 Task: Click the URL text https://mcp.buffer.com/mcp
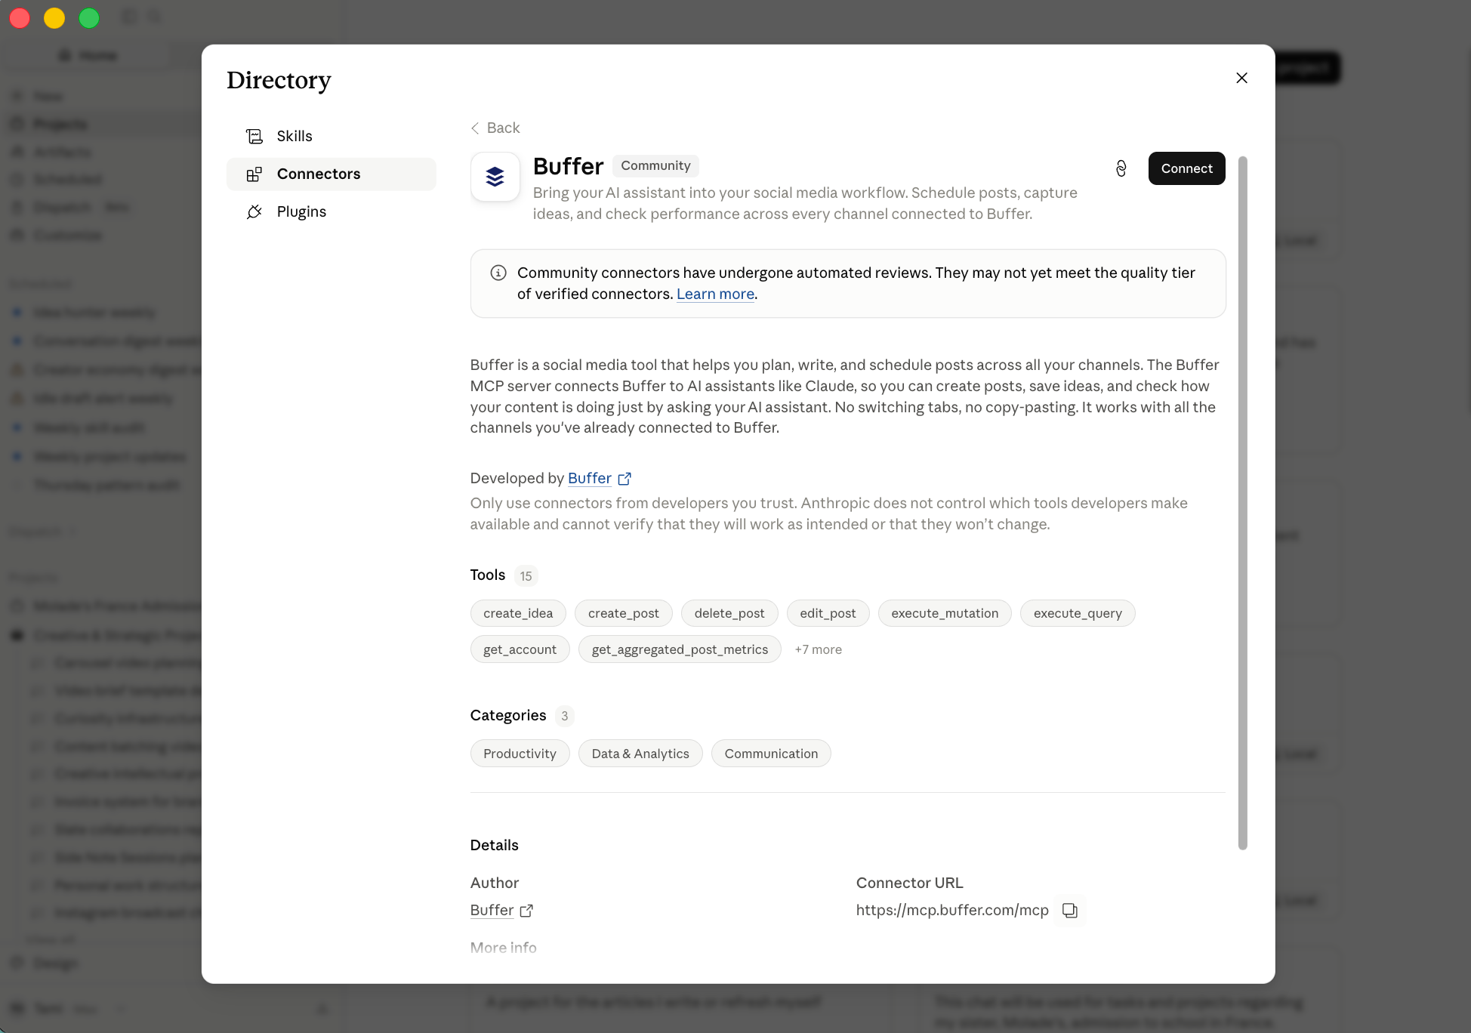(x=952, y=910)
